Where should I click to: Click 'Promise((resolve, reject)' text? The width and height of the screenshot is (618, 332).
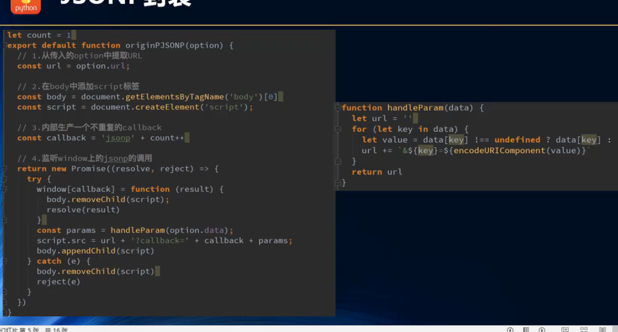click(x=133, y=168)
